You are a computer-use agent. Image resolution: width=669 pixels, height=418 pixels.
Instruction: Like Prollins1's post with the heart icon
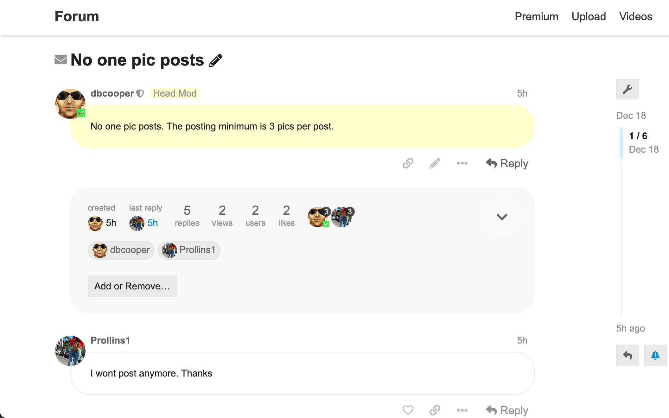[408, 410]
